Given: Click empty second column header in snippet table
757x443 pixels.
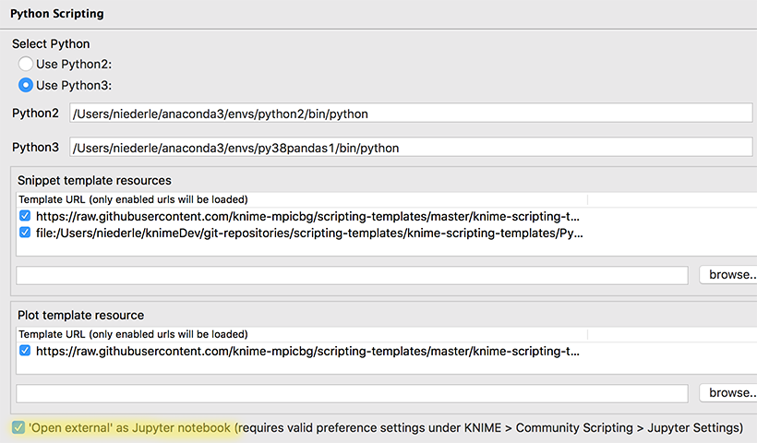Looking at the screenshot, I should pos(669,199).
